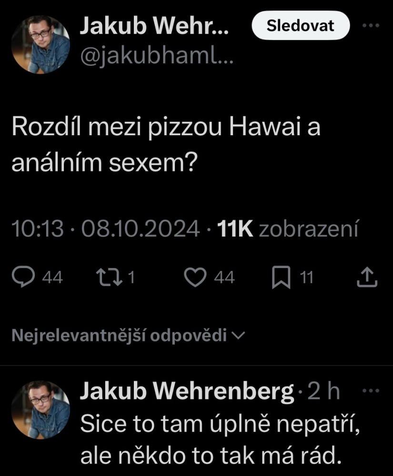This screenshot has width=393, height=476.
Task: Click the @jakubhaml... handle
Action: coord(154,58)
